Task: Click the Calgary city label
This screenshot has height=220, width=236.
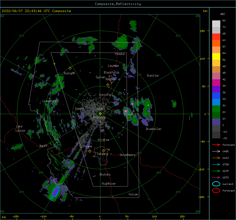Action: (102, 154)
